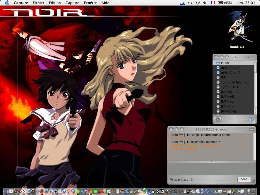This screenshot has width=260, height=195.
Task: Click the splitter handle above message input
Action: pyautogui.click(x=212, y=162)
